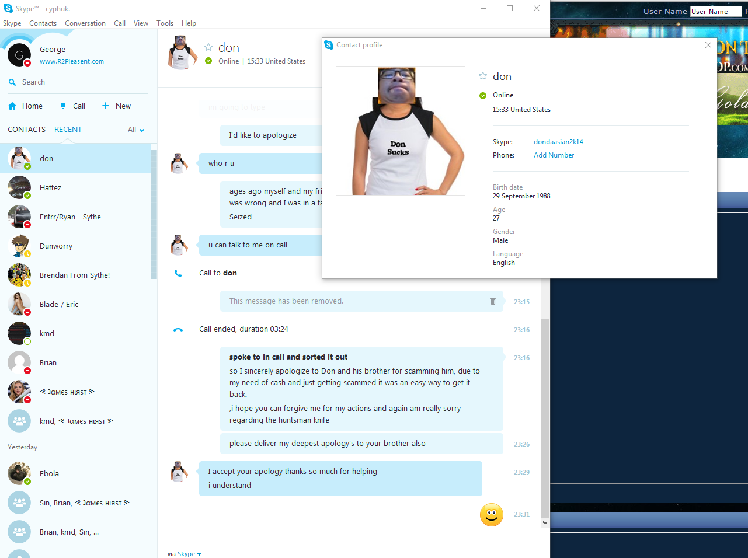Click the contact list scrollbar
This screenshot has height=558, width=748.
(154, 214)
